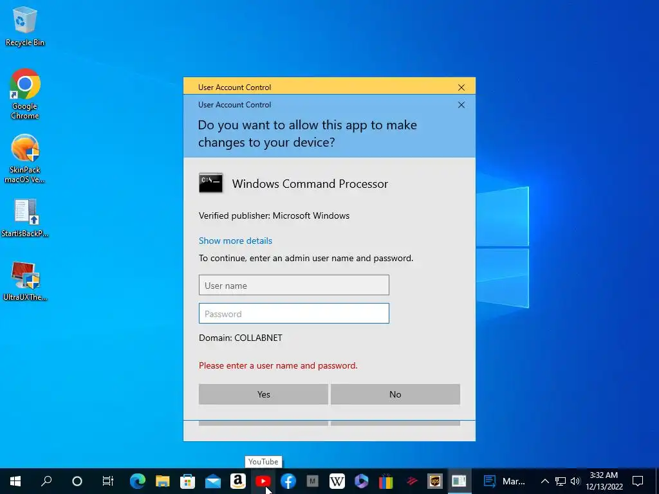Open the clock showing 3:32 AM
The height and width of the screenshot is (494, 659).
click(x=604, y=481)
